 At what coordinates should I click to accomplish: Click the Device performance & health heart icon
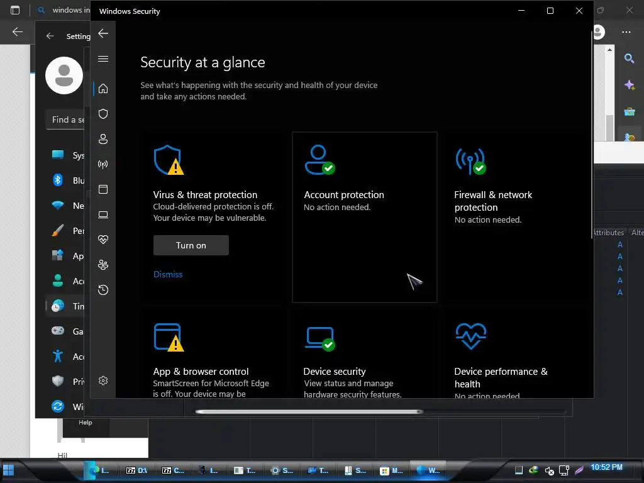point(471,336)
